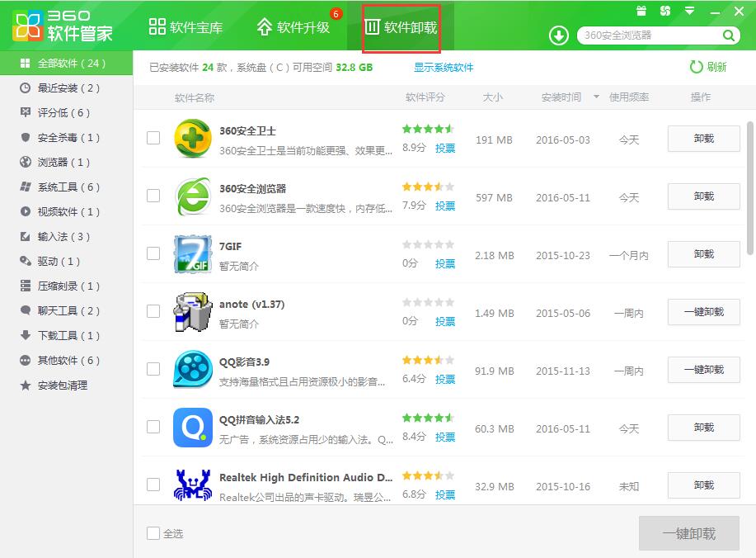Rate QQ拼音输入法5.2 using its stars

428,418
